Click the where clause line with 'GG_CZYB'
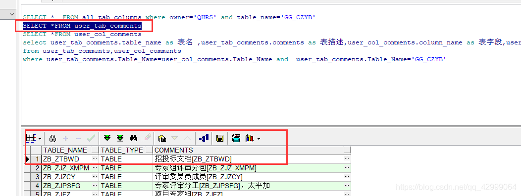This screenshot has width=521, height=196. [235, 59]
